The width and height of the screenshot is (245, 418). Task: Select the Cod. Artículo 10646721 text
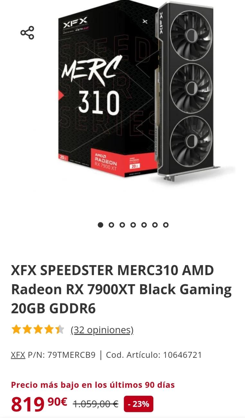coord(154,355)
